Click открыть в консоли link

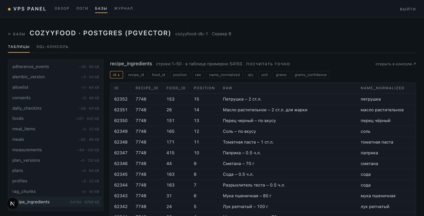(x=396, y=64)
